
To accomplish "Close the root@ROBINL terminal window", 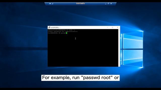I will tap(117, 27).
